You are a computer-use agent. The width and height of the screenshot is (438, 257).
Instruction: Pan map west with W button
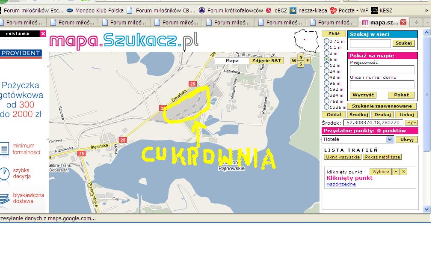294,61
